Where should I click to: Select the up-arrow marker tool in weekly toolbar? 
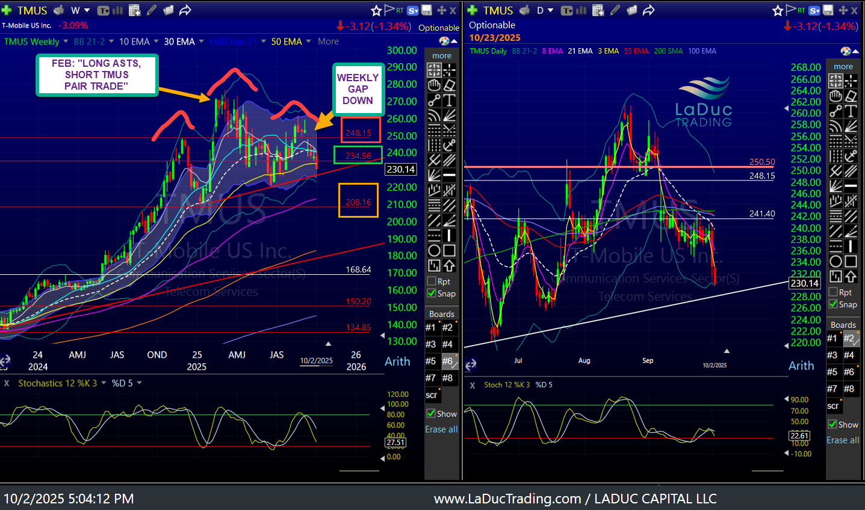(449, 265)
